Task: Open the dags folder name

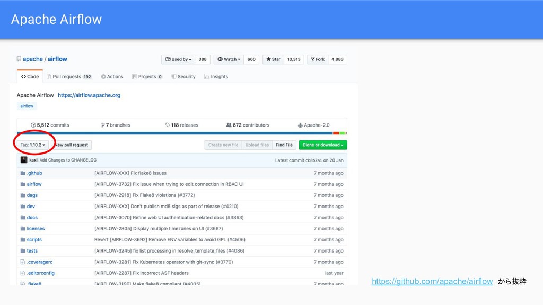Action: click(32, 195)
